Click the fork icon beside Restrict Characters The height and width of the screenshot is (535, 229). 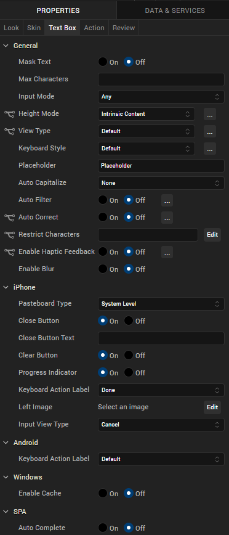[10, 235]
